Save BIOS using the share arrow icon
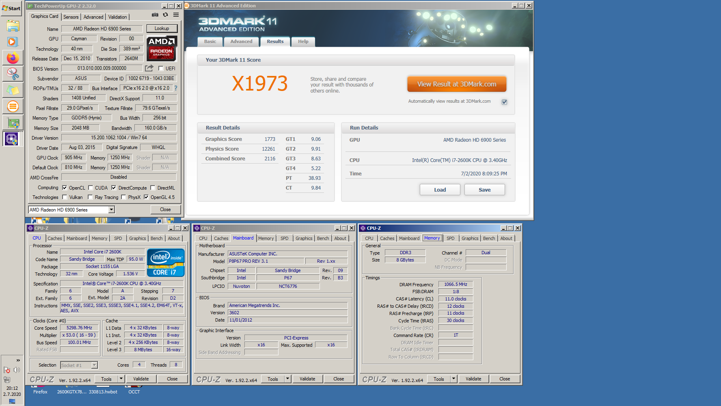Image resolution: width=721 pixels, height=406 pixels. tap(149, 68)
